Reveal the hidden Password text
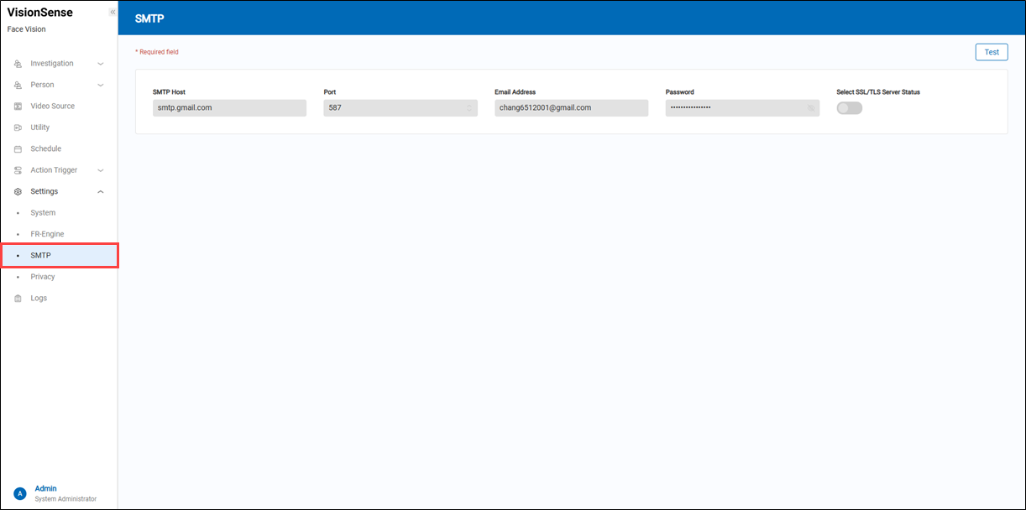Image resolution: width=1026 pixels, height=510 pixels. pos(809,107)
